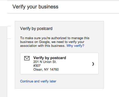
Task: Click the envelope postcard icon
Action: [27, 58]
